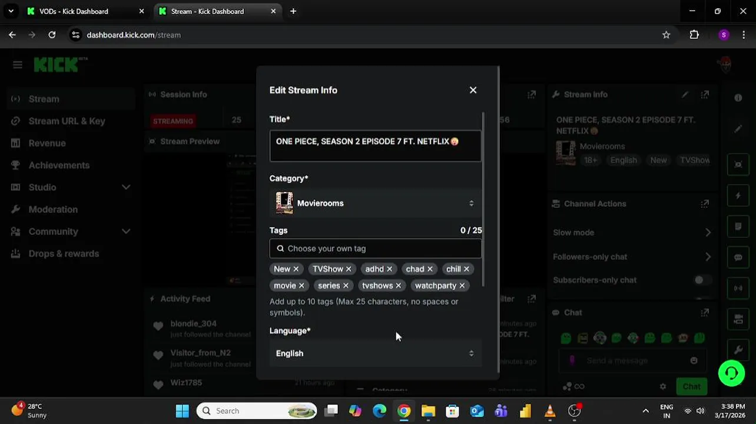Pop out the Stream Info panel
Screen dimensions: 756x424
705,94
